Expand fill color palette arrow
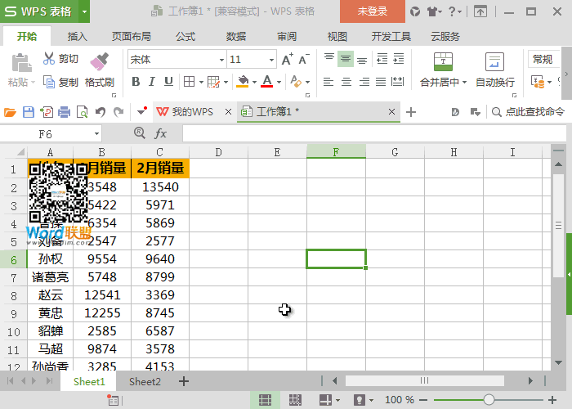The width and height of the screenshot is (572, 409). 254,82
